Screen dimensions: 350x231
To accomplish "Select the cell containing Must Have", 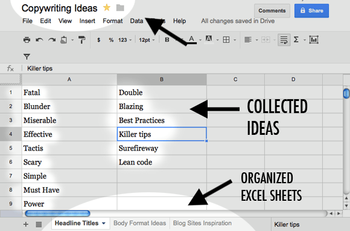I will (69, 190).
